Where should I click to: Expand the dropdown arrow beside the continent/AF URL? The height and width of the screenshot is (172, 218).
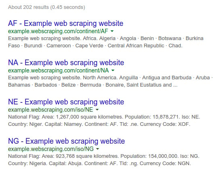tap(112, 31)
